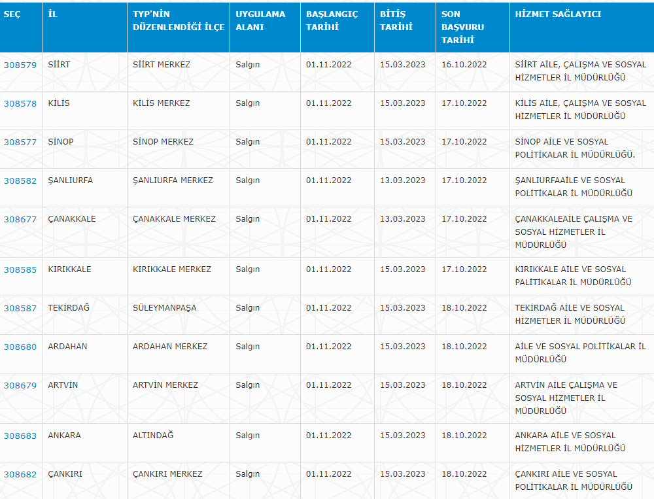Select Ankara's end date 15.03.2023
Screen dimensions: 654x499
(x=402, y=436)
